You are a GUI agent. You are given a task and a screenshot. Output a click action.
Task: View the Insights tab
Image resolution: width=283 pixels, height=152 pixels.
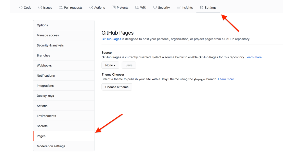coord(185,8)
